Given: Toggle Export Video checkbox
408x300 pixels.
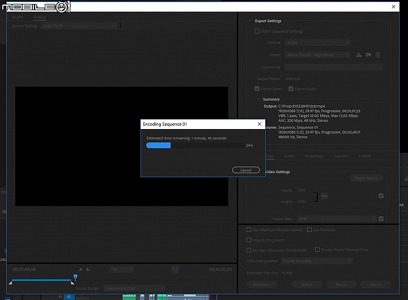Looking at the screenshot, I should click(x=257, y=89).
